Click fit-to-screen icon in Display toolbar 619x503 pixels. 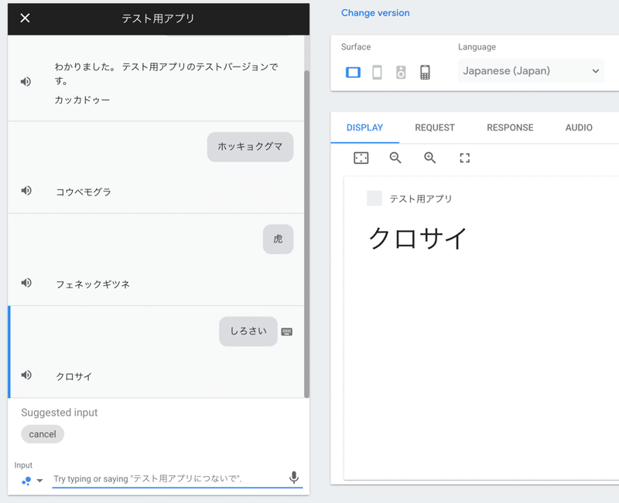[x=361, y=158]
